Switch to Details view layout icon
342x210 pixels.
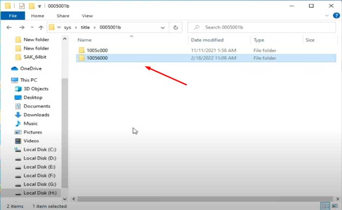(x=325, y=206)
